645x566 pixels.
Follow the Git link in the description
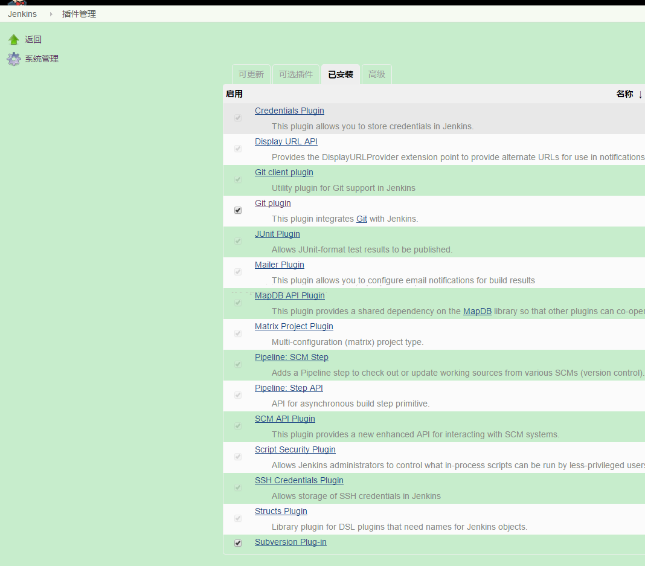pyautogui.click(x=362, y=219)
